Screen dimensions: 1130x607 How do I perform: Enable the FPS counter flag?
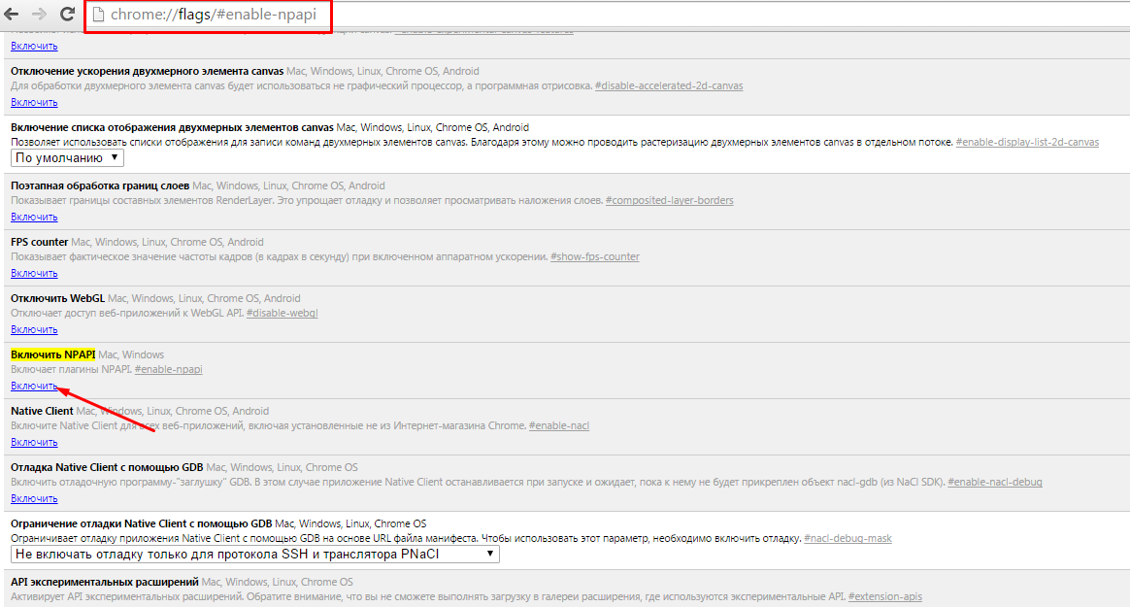coord(34,273)
